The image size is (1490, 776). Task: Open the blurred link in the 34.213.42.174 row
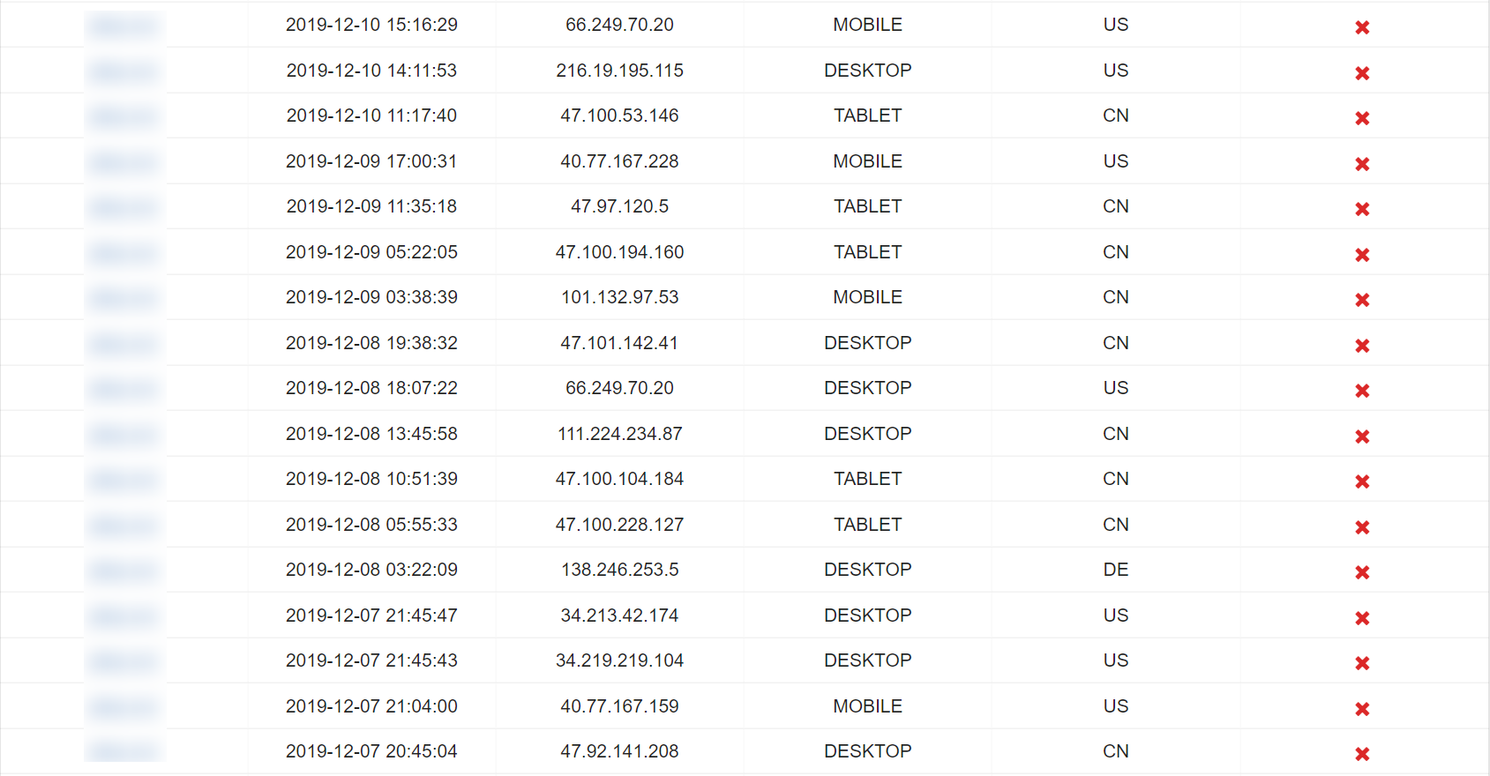click(124, 616)
